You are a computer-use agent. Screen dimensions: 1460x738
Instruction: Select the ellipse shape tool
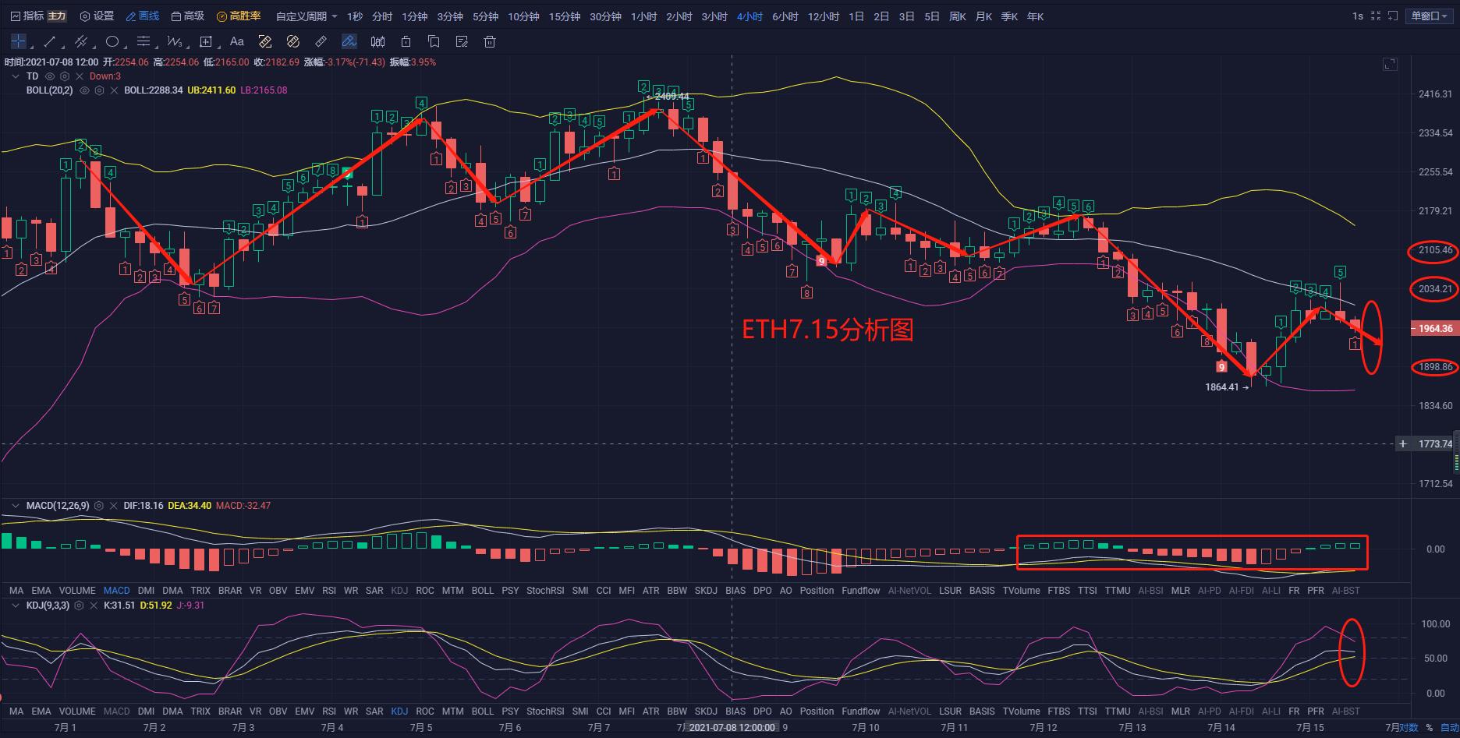[x=112, y=41]
